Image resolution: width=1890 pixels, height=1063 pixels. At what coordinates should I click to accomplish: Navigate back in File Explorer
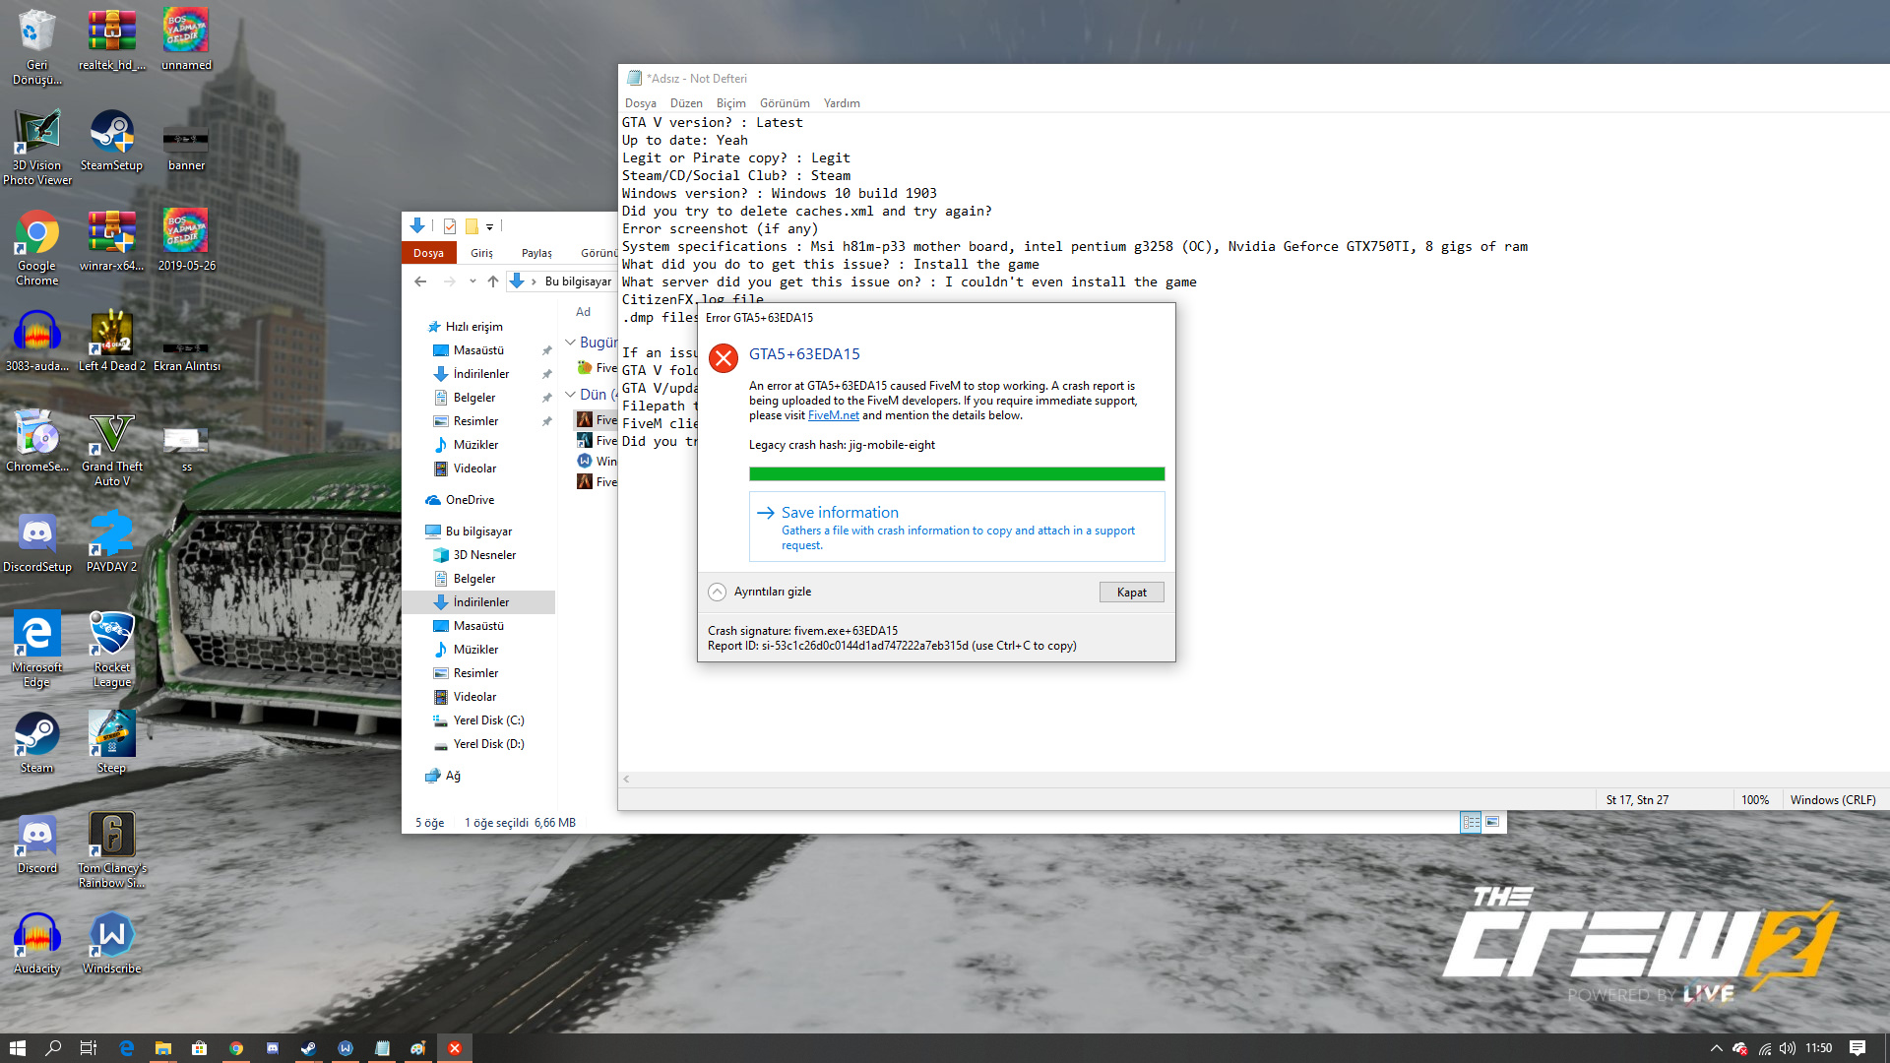tap(420, 281)
